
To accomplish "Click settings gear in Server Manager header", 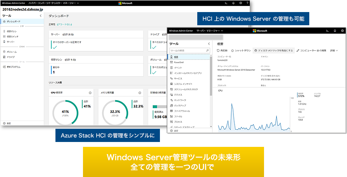I will [342, 31].
